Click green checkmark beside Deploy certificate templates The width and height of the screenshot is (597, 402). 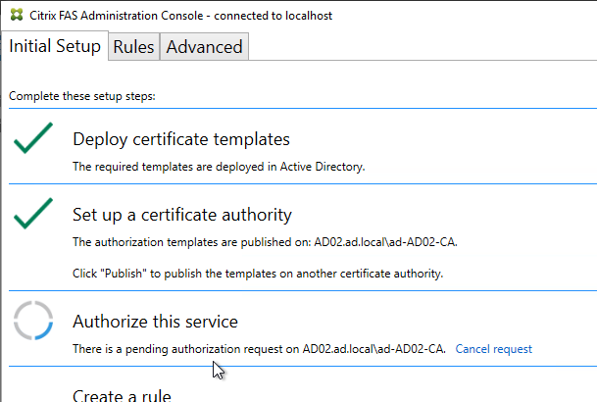point(33,138)
